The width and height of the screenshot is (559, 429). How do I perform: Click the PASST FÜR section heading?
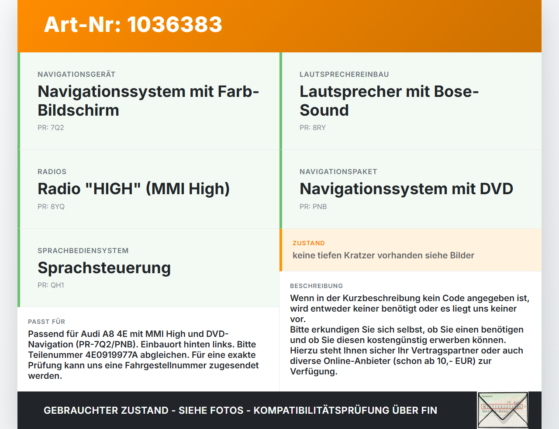point(46,322)
